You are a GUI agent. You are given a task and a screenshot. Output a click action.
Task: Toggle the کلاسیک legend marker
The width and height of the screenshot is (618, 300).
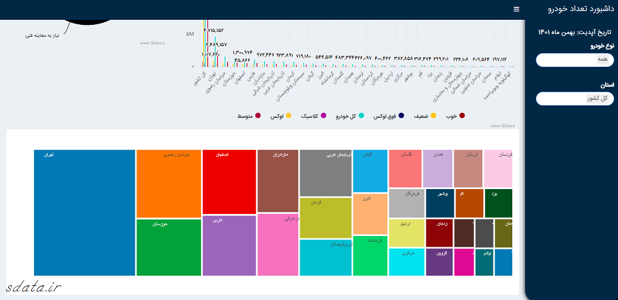[x=324, y=115]
